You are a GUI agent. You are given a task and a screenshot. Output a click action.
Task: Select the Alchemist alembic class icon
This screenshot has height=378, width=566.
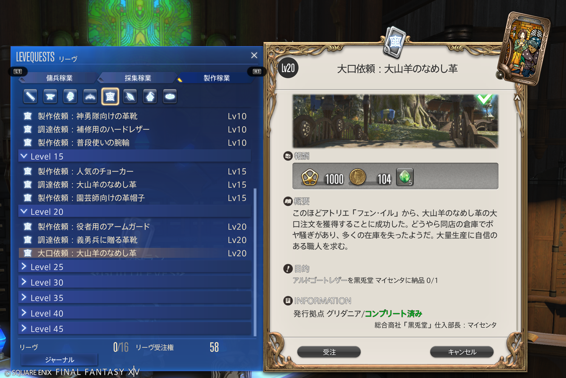150,96
